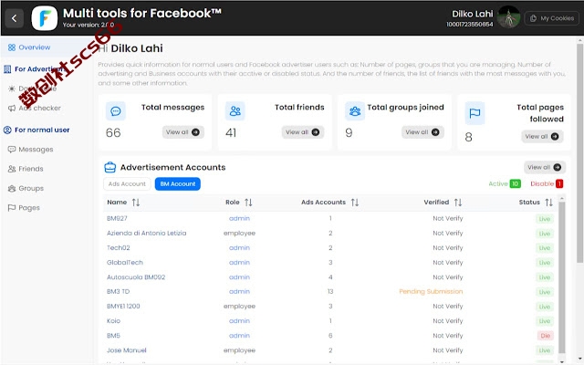The image size is (584, 365).
Task: Click employee role in BMYE11200 row
Action: (x=239, y=307)
